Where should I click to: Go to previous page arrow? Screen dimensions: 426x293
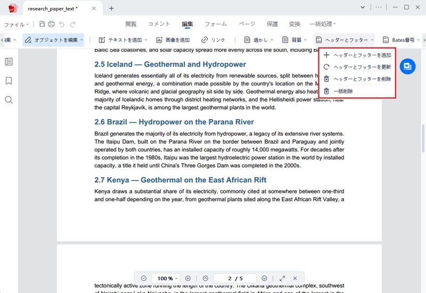click(x=206, y=278)
